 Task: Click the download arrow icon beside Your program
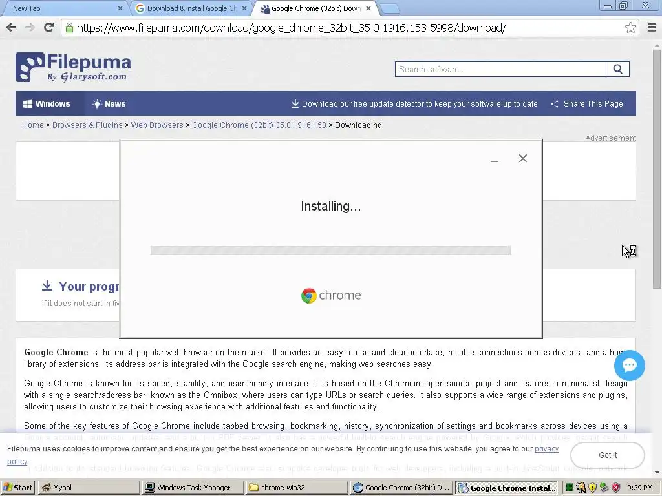(47, 286)
